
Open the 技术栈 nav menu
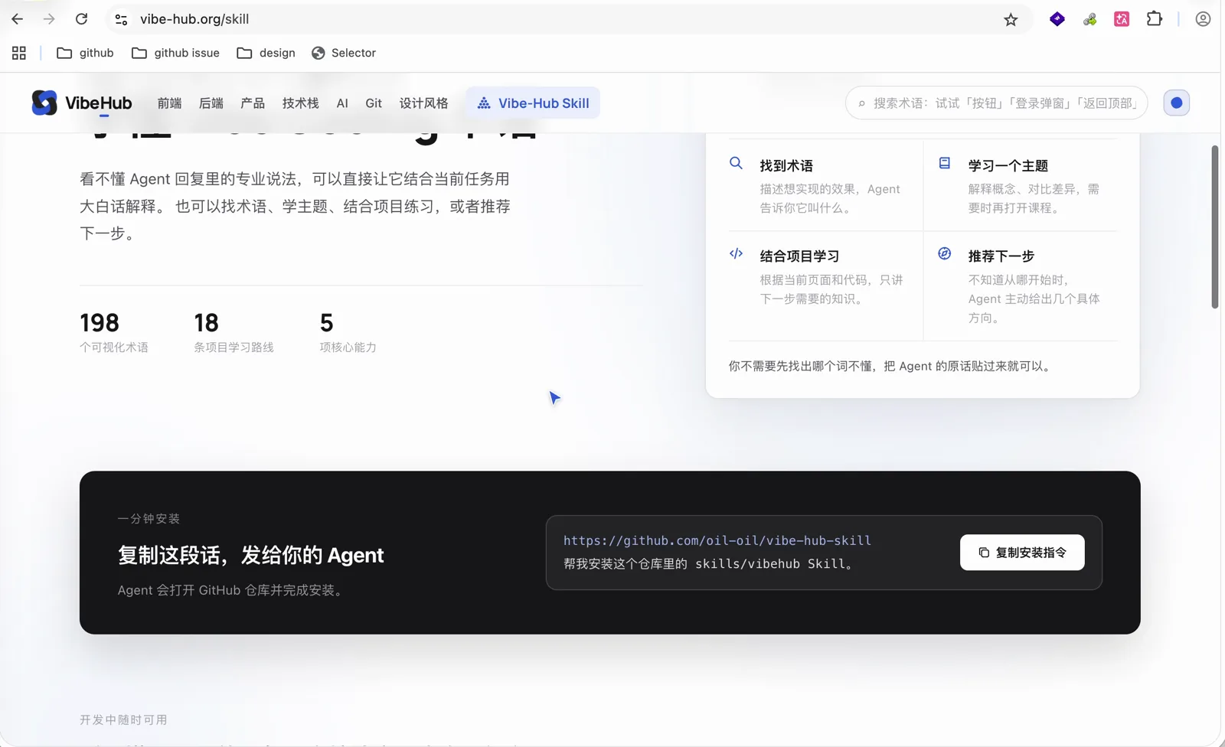click(300, 103)
